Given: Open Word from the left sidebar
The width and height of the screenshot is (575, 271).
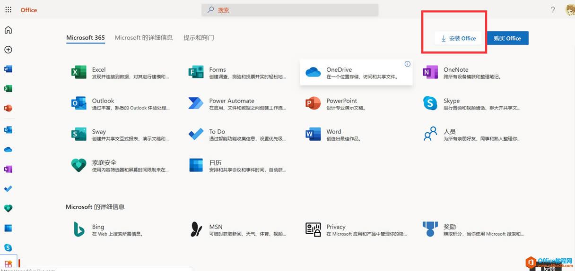Looking at the screenshot, I should coord(8,69).
